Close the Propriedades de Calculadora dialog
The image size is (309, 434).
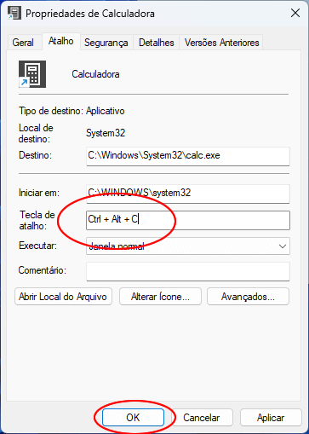pyautogui.click(x=295, y=13)
